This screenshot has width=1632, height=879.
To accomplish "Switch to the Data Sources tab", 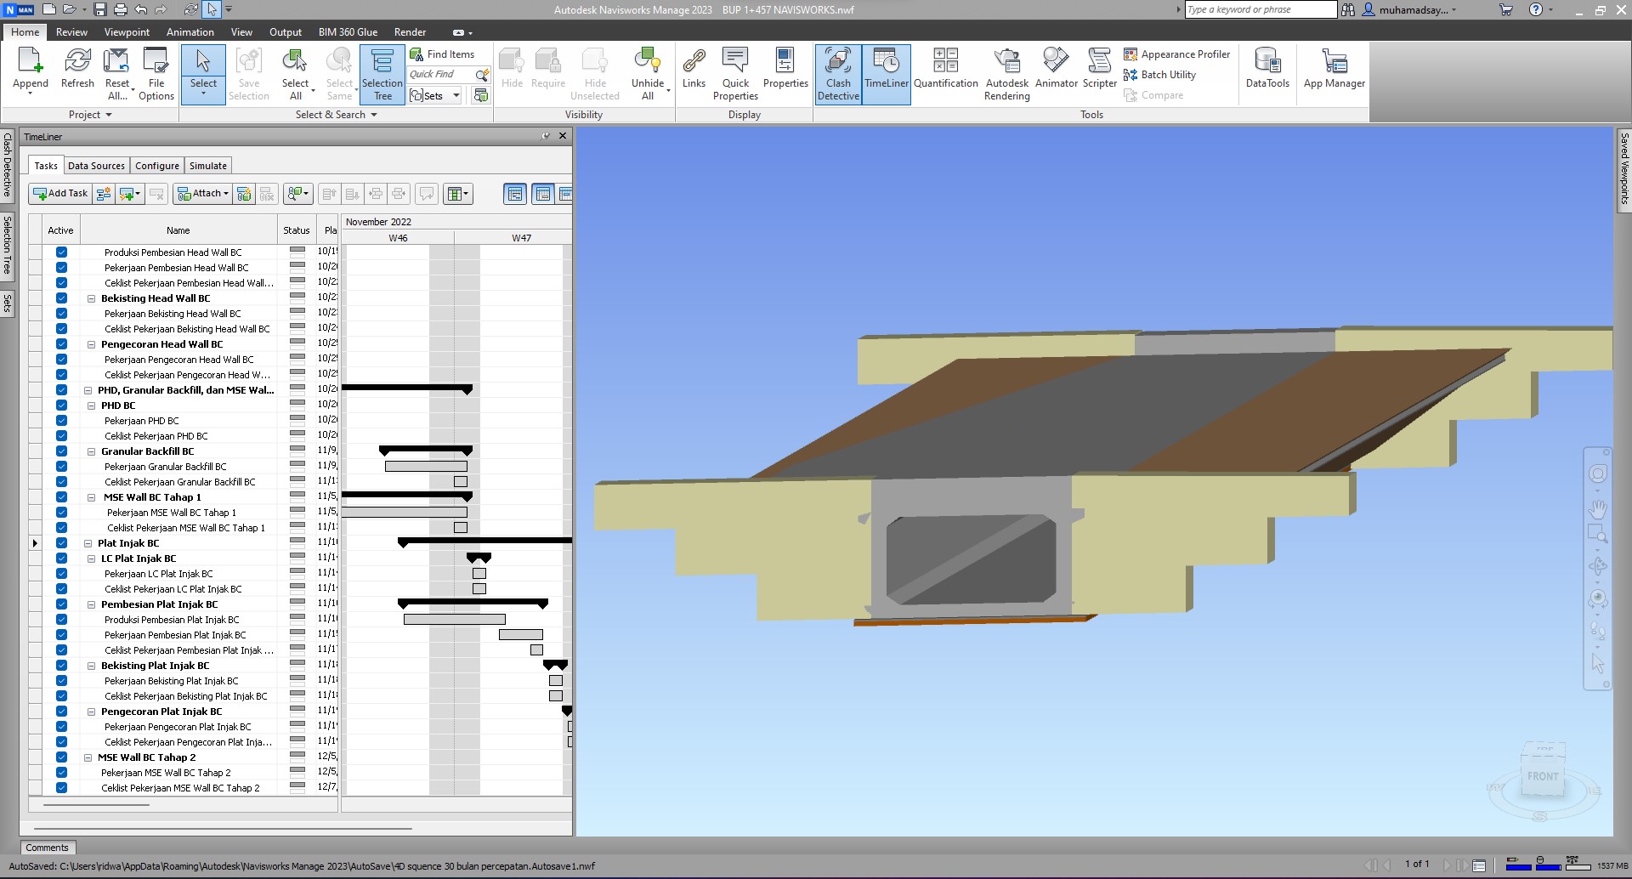I will coord(96,166).
